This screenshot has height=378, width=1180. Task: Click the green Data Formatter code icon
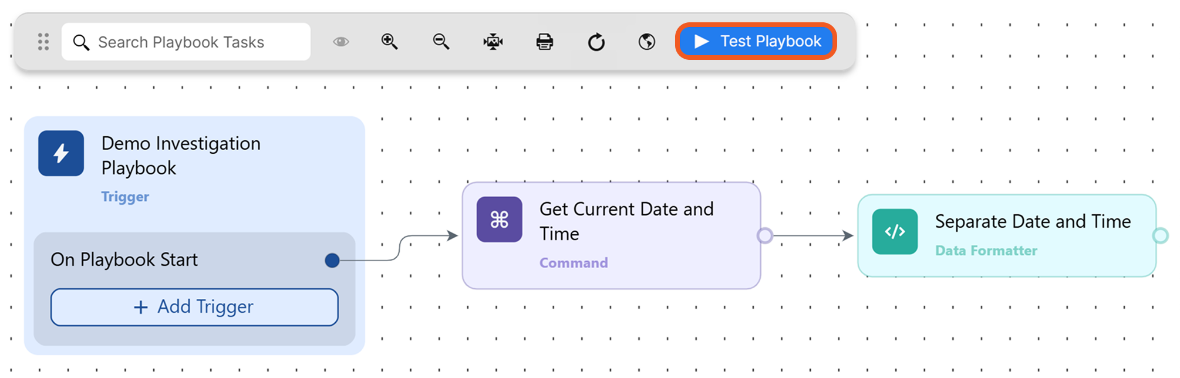coord(895,232)
